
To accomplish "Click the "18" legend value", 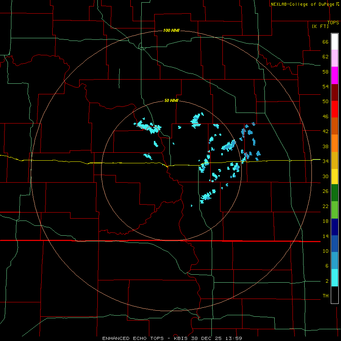I will (x=325, y=221).
